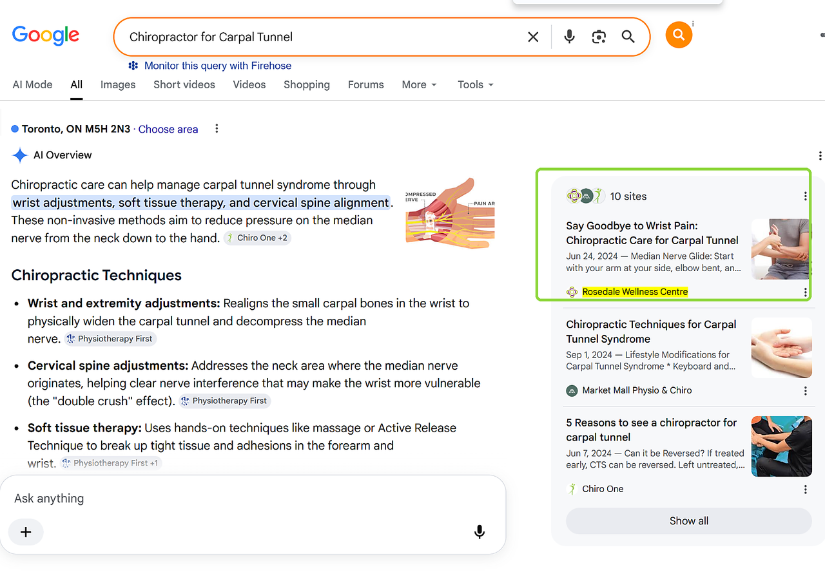This screenshot has height=572, width=825.
Task: Open the Short videos tab
Action: pyautogui.click(x=184, y=84)
